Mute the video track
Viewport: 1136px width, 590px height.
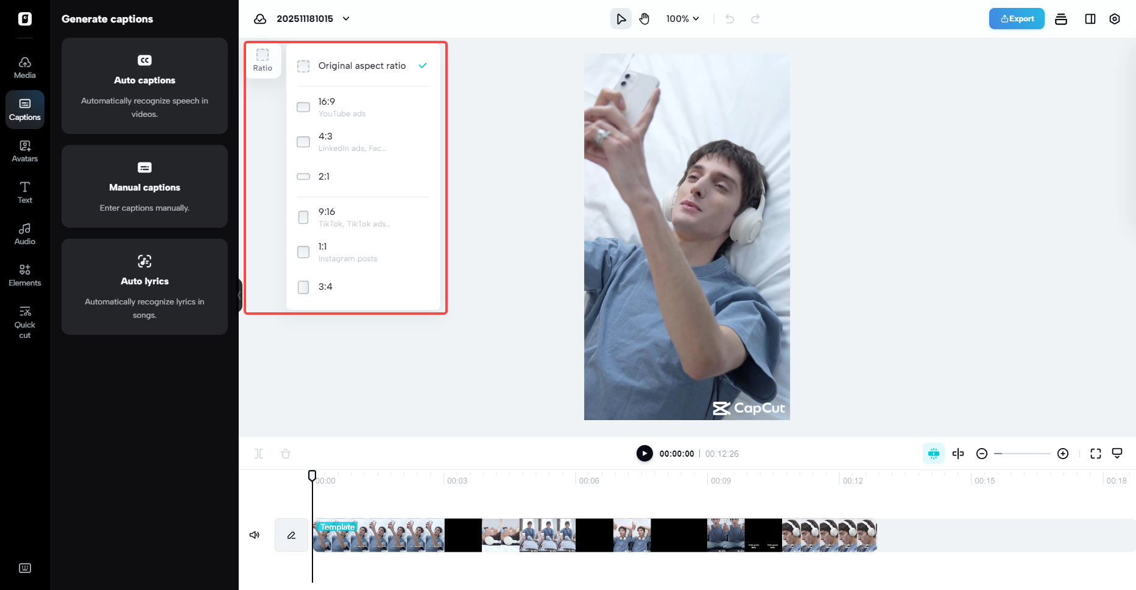coord(255,535)
